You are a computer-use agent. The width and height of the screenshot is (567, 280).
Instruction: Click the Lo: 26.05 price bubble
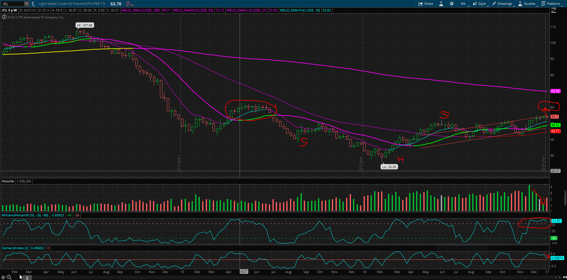coord(389,167)
